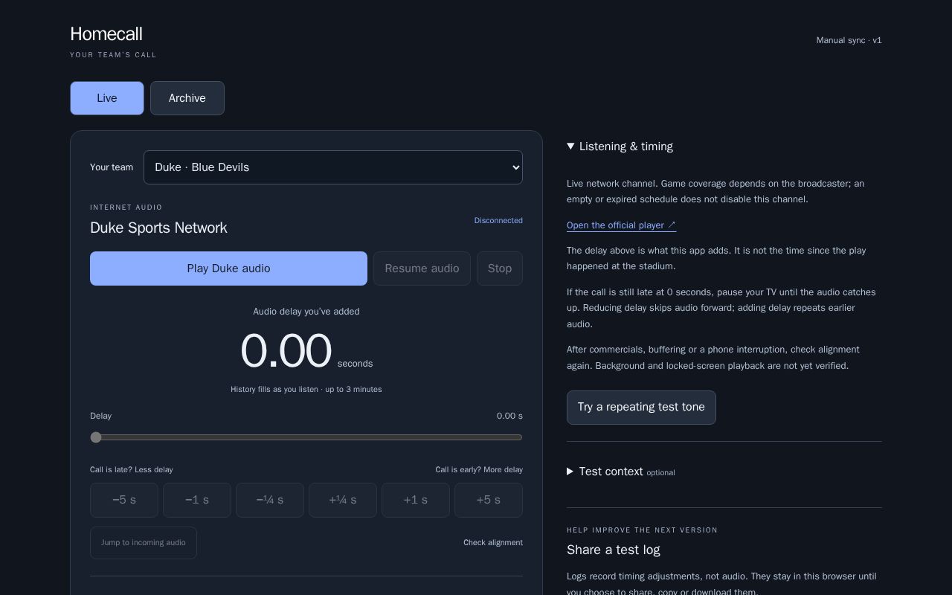Reduce delay by 5 seconds
The image size is (952, 595).
tap(124, 500)
